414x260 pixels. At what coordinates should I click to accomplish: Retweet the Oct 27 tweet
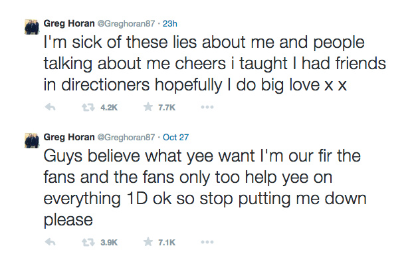[x=88, y=242]
